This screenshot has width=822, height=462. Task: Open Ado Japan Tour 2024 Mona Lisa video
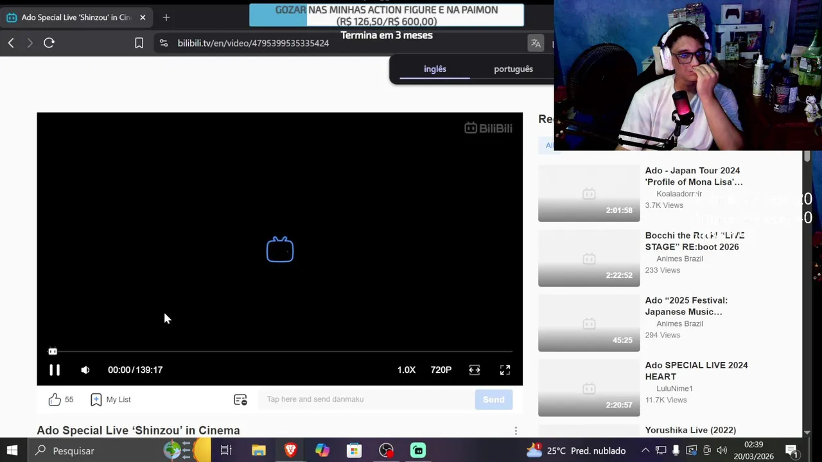coord(694,176)
